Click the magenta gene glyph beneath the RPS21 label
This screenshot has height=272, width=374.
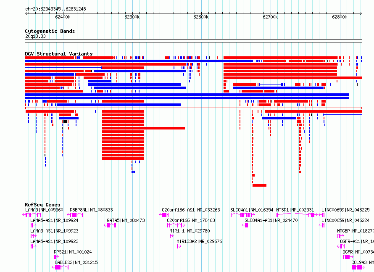click(x=56, y=257)
